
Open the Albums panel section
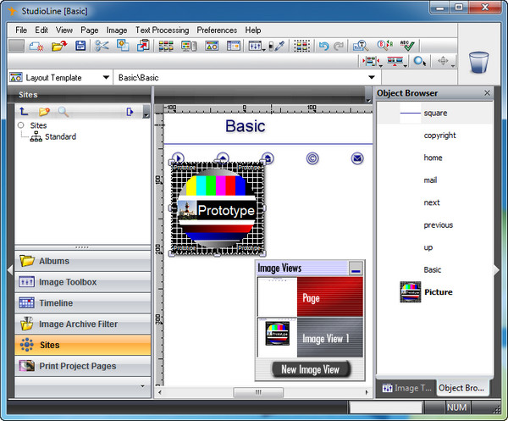click(x=82, y=261)
